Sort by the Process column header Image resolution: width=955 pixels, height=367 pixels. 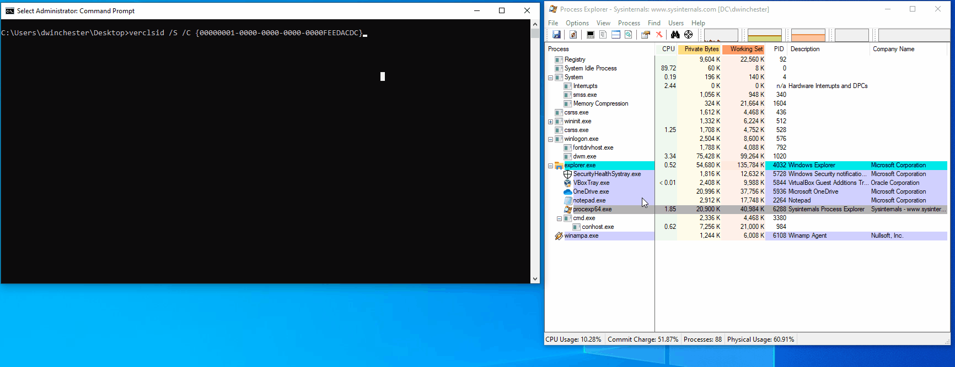click(x=600, y=49)
